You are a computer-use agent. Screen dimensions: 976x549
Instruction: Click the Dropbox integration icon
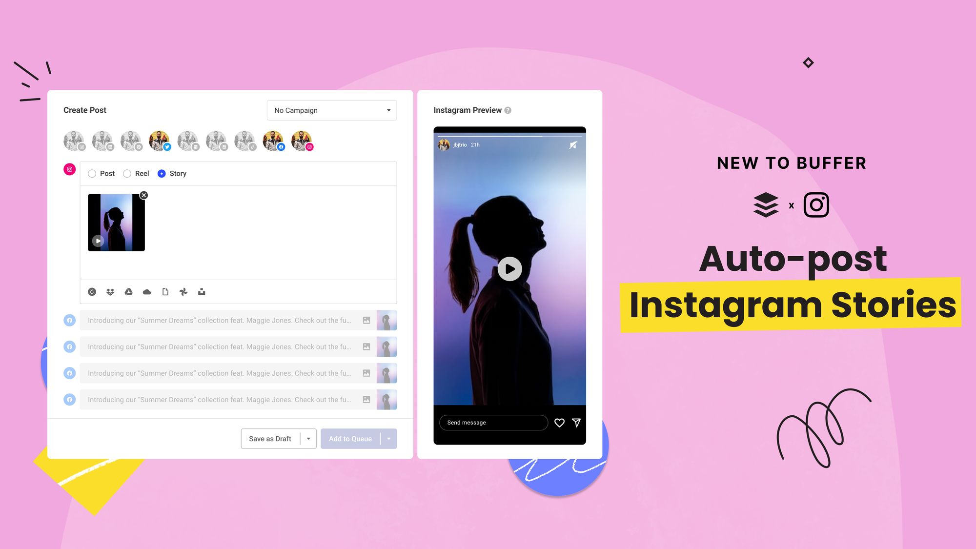pos(110,292)
